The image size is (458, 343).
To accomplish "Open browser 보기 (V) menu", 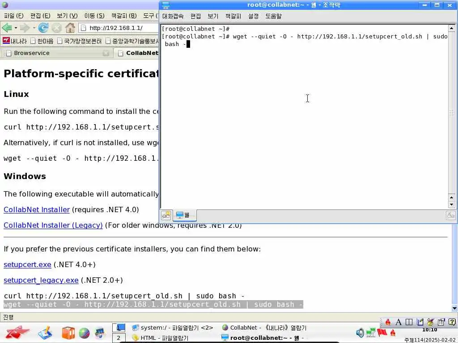I will coord(67,16).
